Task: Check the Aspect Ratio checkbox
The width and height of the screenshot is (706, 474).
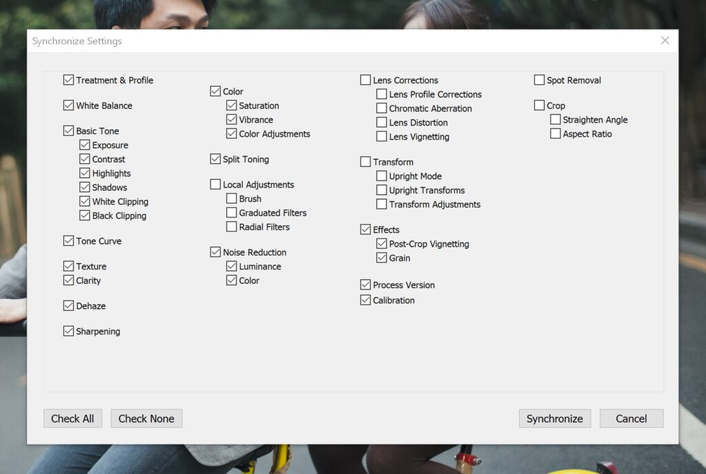Action: pyautogui.click(x=556, y=134)
